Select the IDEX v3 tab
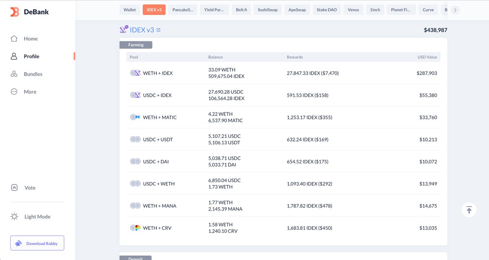The height and width of the screenshot is (260, 489). coord(154,10)
